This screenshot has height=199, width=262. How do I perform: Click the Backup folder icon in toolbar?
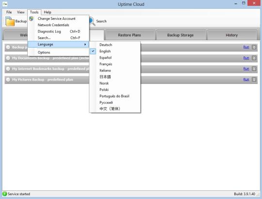pos(10,21)
